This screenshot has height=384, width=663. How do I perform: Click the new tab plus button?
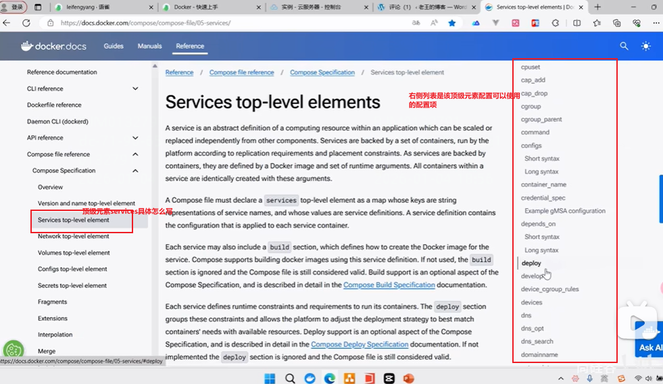coord(597,7)
